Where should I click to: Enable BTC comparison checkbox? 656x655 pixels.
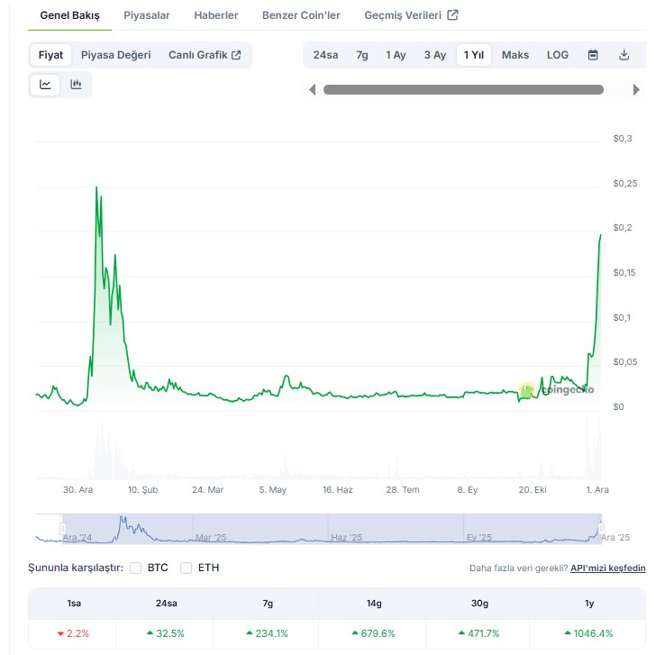coord(136,568)
